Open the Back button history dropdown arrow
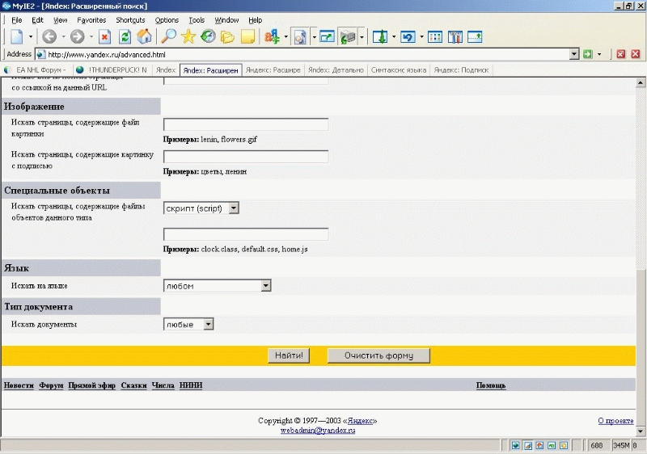647x454 pixels. click(x=63, y=36)
